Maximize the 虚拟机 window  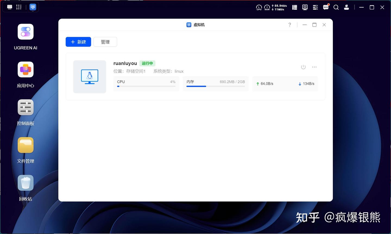click(314, 25)
